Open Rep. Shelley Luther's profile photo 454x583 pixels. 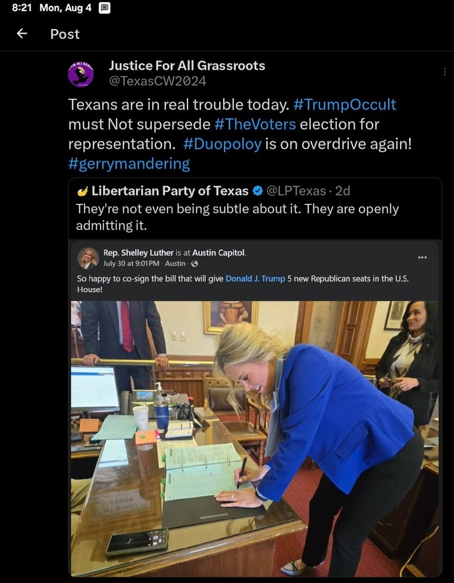coord(88,258)
